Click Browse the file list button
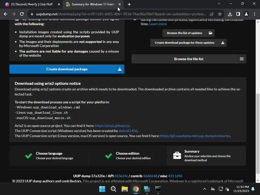The height and width of the screenshot is (195, 260). (x=189, y=59)
